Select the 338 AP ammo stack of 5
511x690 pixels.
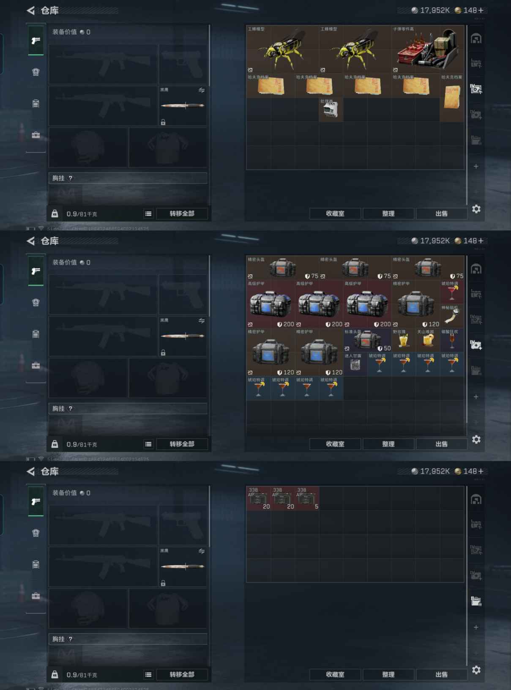[307, 498]
